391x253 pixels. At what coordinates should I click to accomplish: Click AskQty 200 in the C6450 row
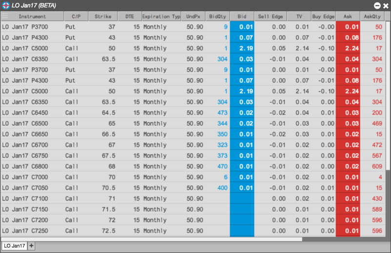point(377,113)
